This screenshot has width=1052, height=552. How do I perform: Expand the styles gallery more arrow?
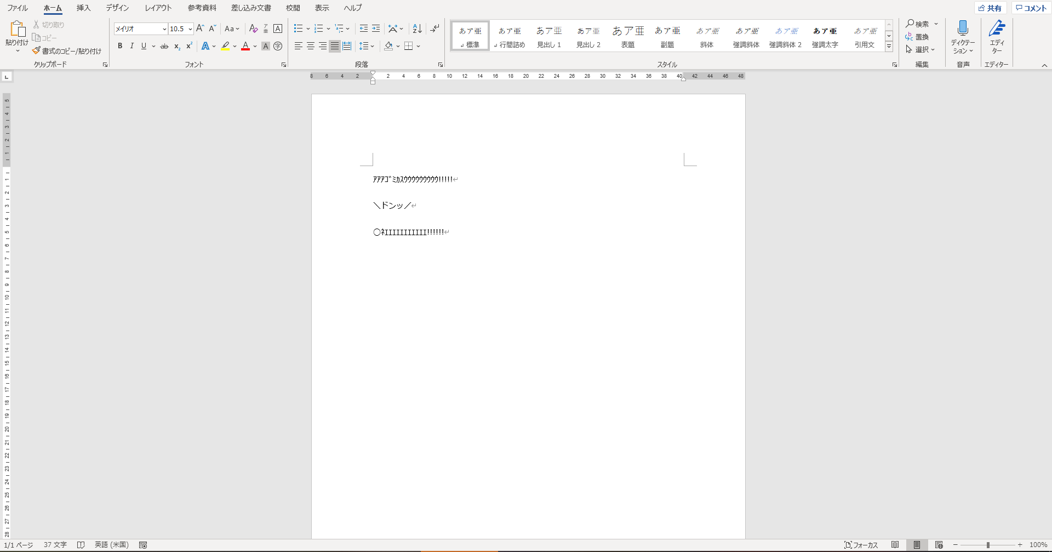pos(889,47)
